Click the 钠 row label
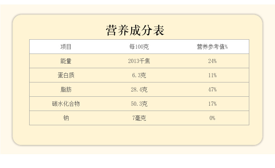275x168 pixels. pos(66,118)
